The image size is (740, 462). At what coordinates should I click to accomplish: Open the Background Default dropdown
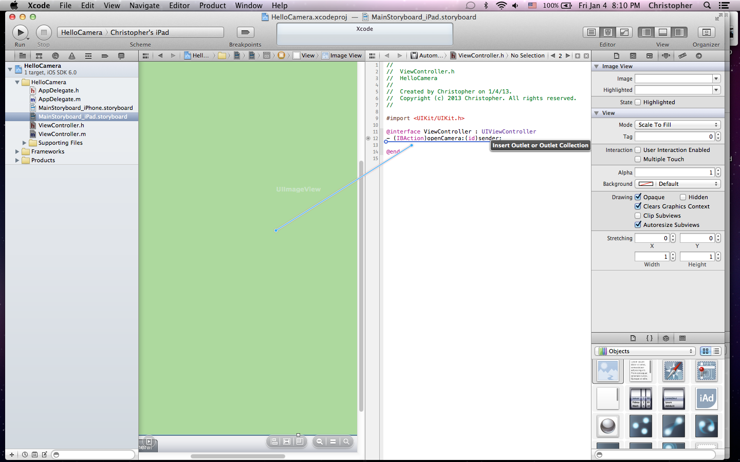[x=688, y=184]
